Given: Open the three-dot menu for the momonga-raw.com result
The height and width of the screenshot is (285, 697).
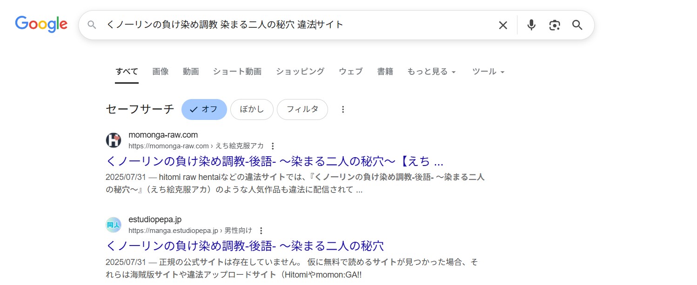Looking at the screenshot, I should (273, 146).
